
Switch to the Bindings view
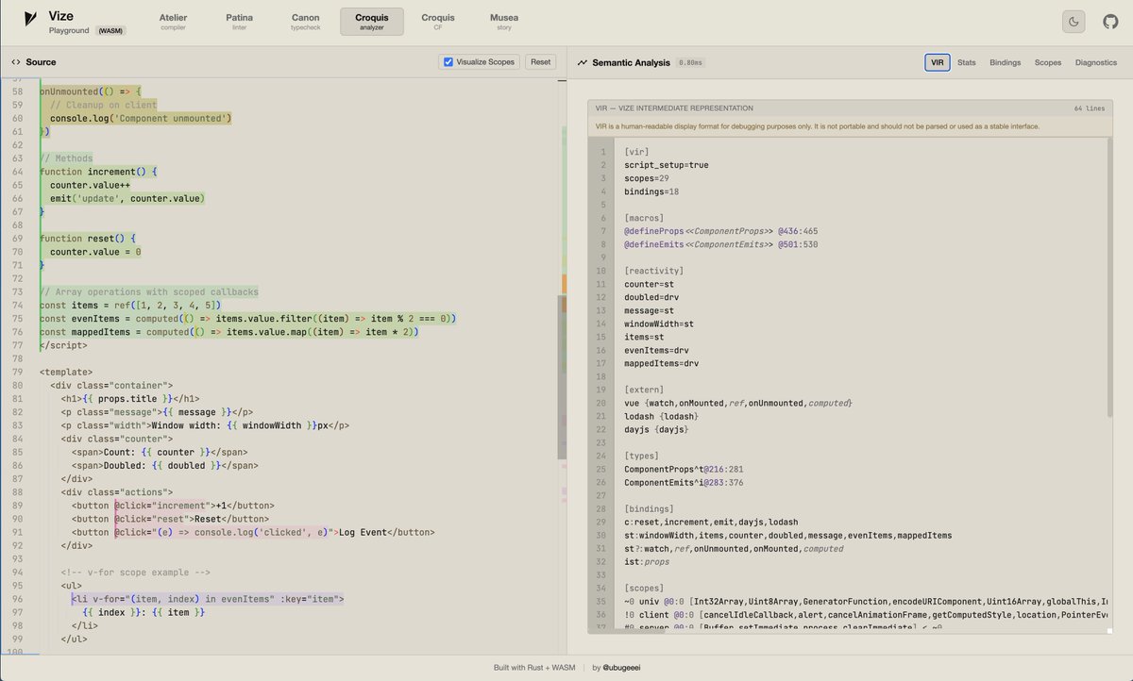(1005, 62)
